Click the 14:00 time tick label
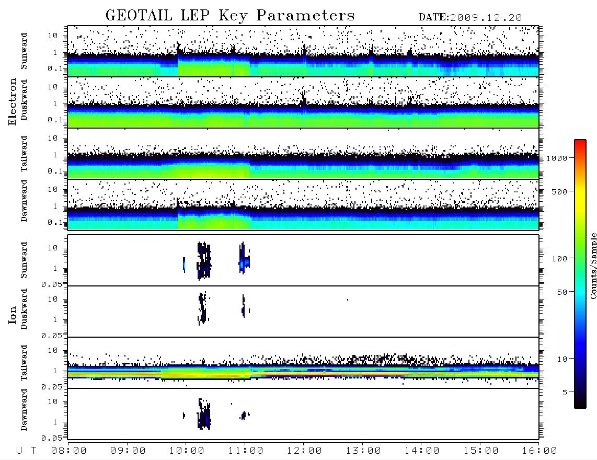 [422, 451]
